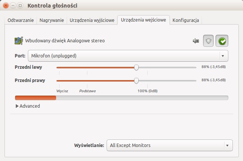Click the Przedni prawy volume slider handle
The width and height of the screenshot is (243, 161).
136,81
